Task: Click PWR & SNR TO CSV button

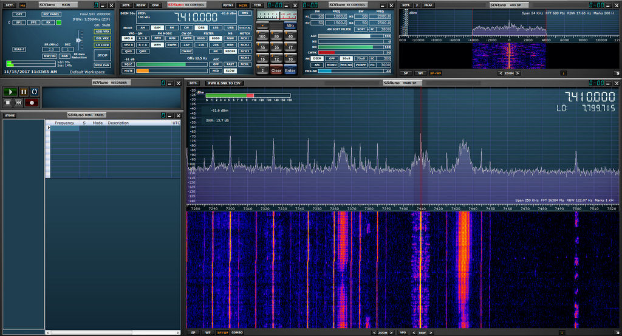Action: (x=224, y=83)
